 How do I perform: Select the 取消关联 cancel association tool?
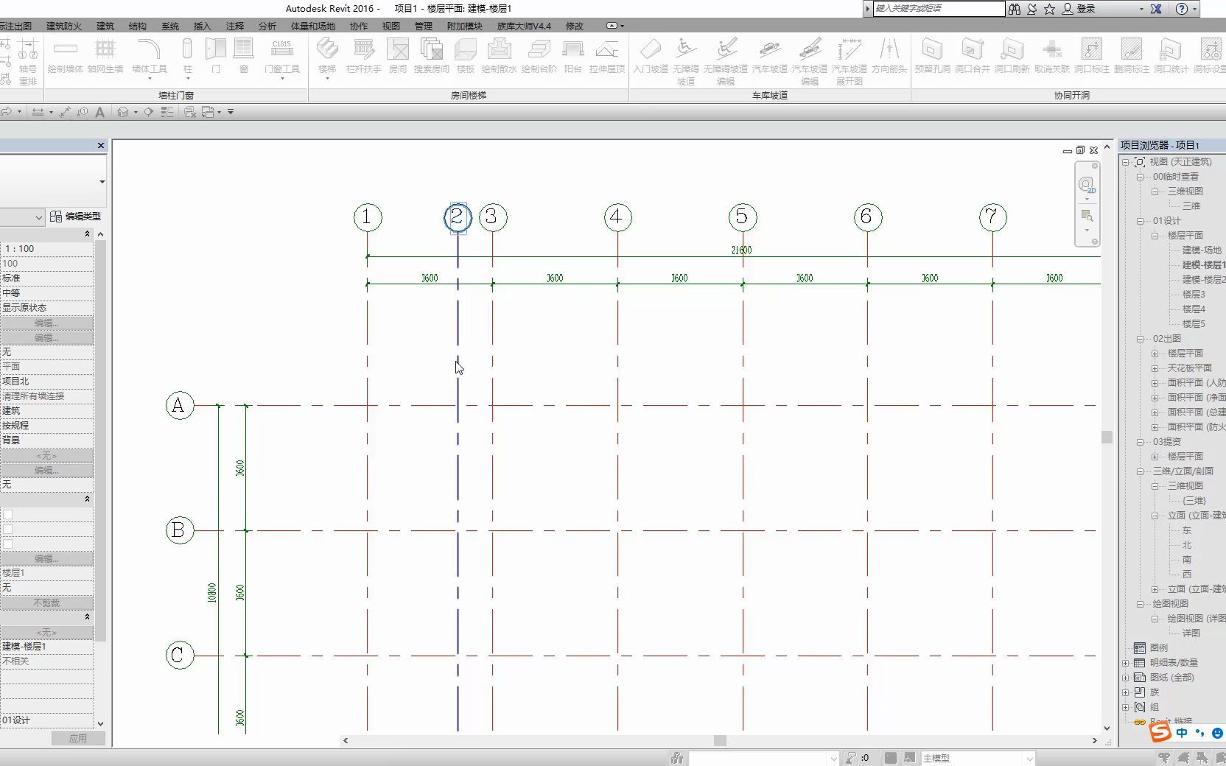pyautogui.click(x=1051, y=56)
